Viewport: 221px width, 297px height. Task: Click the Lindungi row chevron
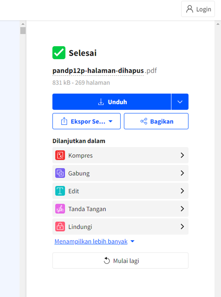tap(182, 226)
